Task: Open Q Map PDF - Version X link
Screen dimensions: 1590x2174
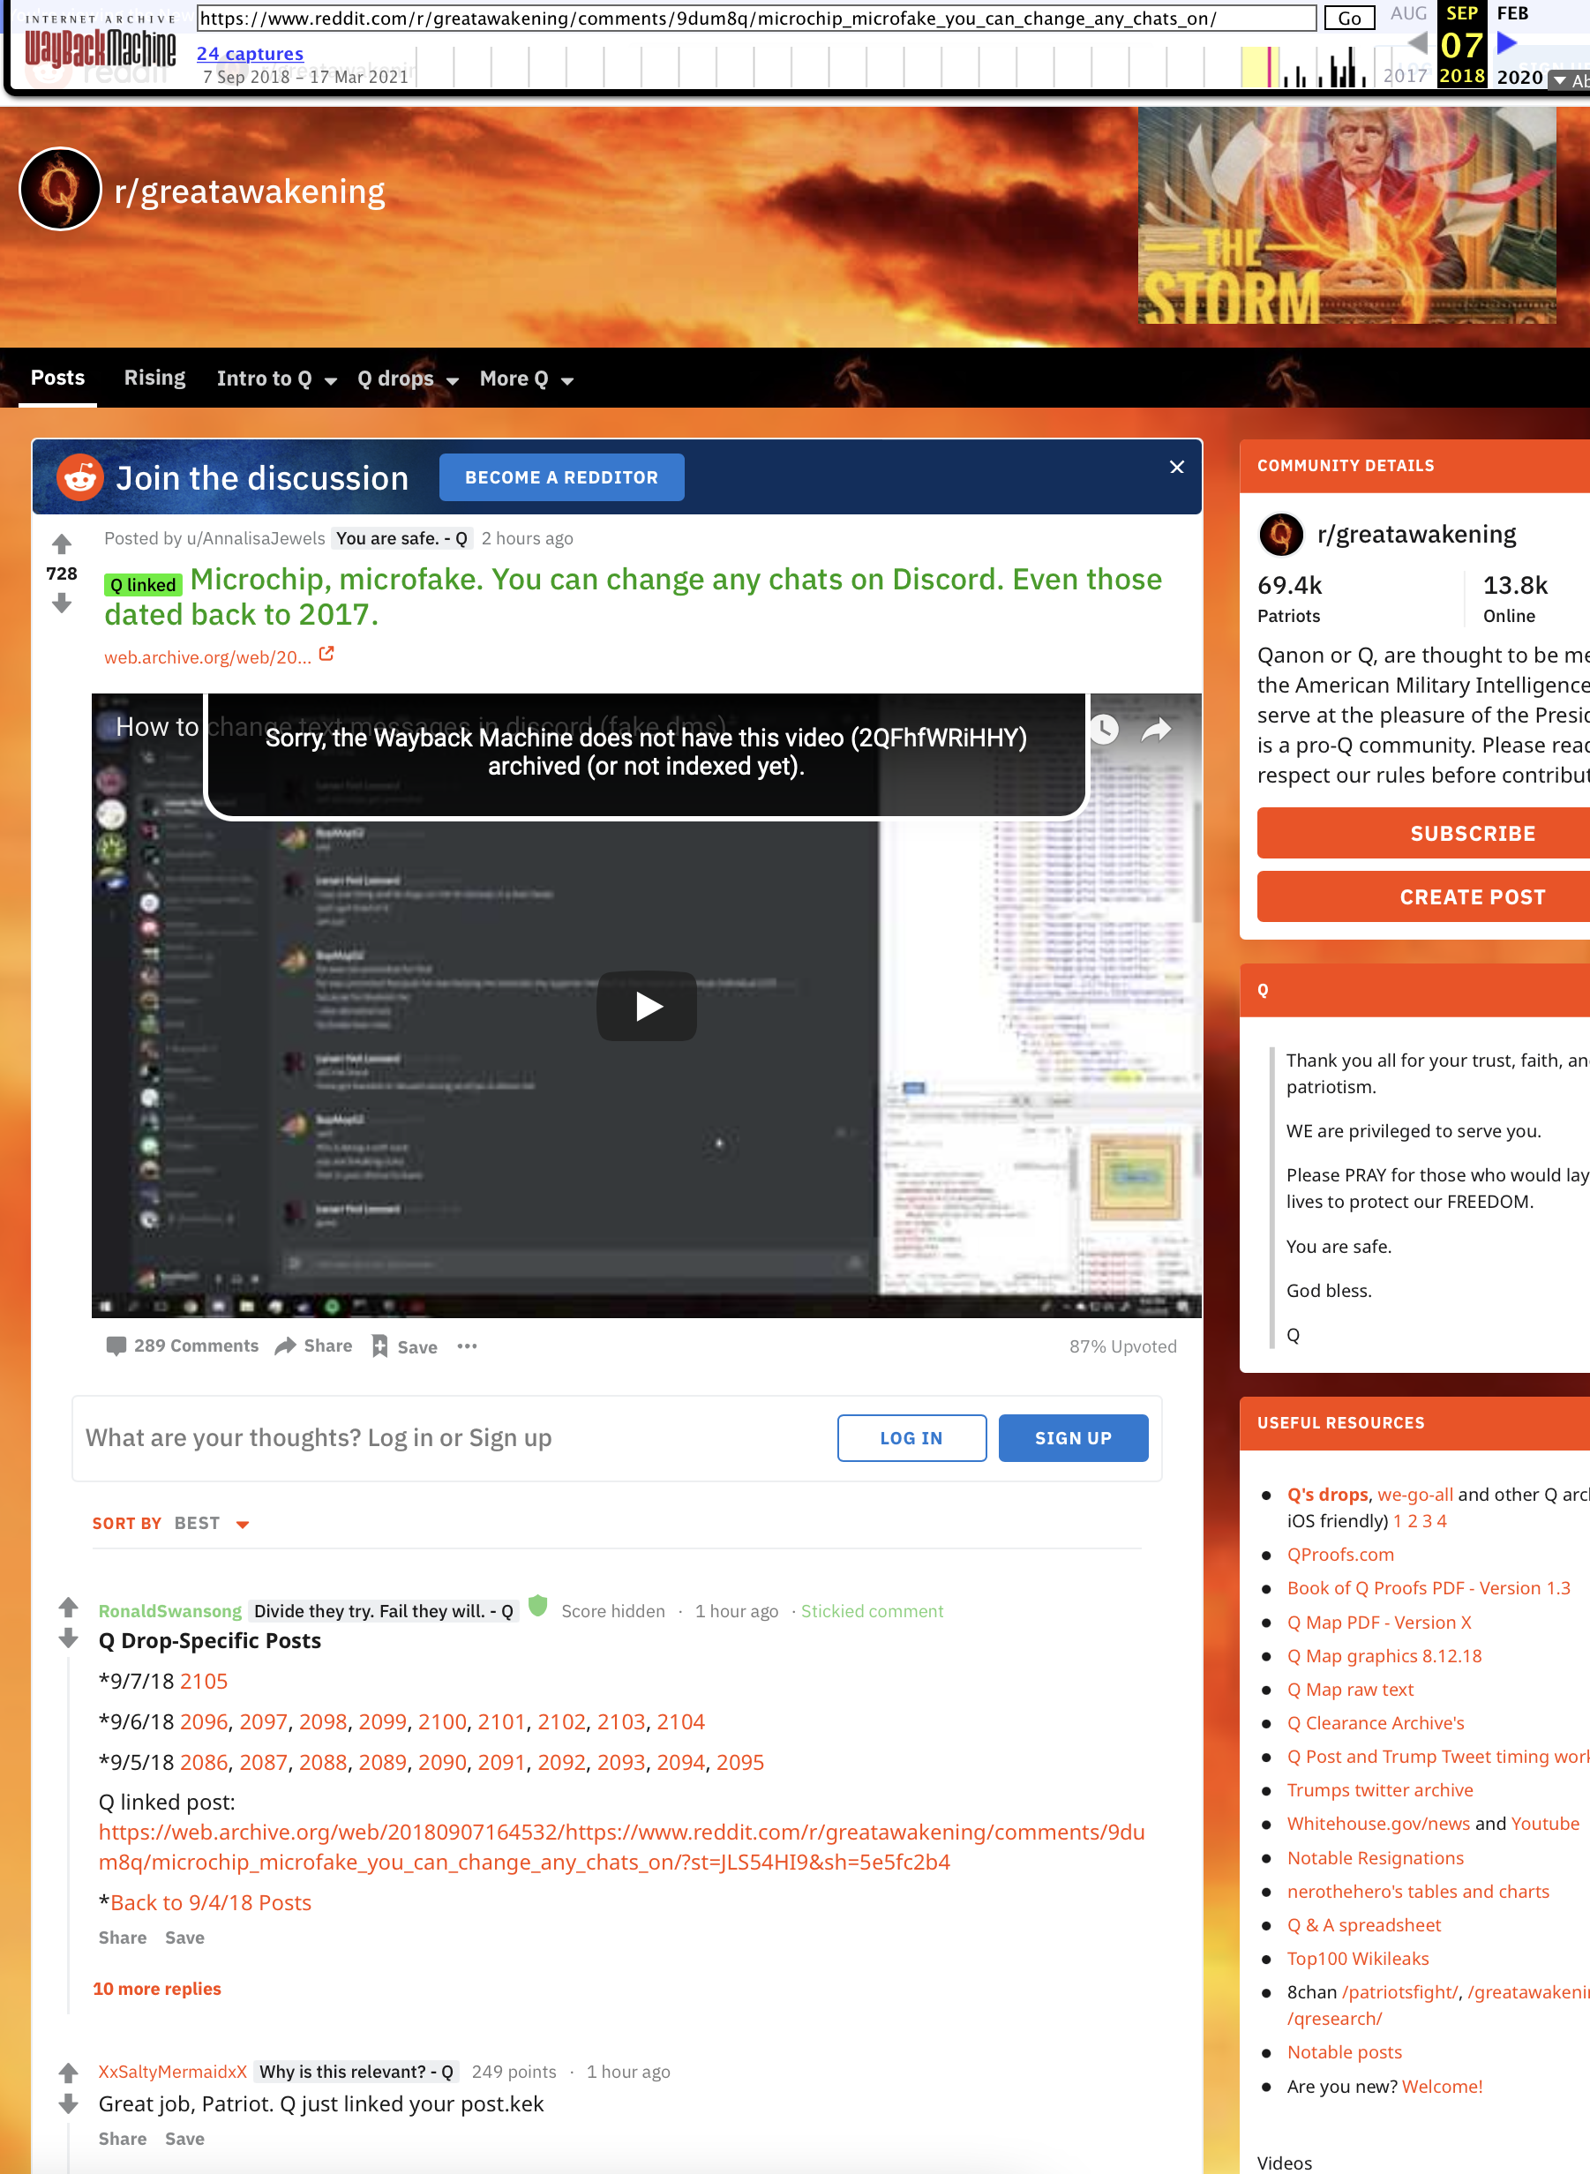Action: point(1379,1623)
